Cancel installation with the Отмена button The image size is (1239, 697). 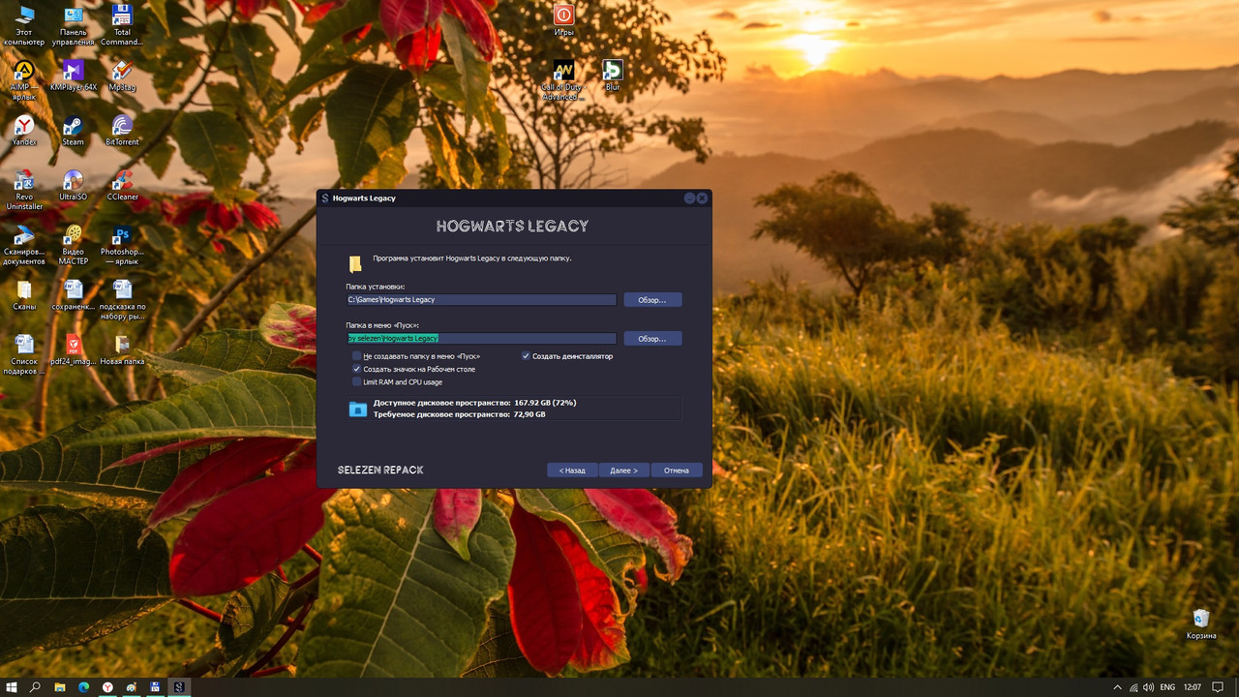677,470
